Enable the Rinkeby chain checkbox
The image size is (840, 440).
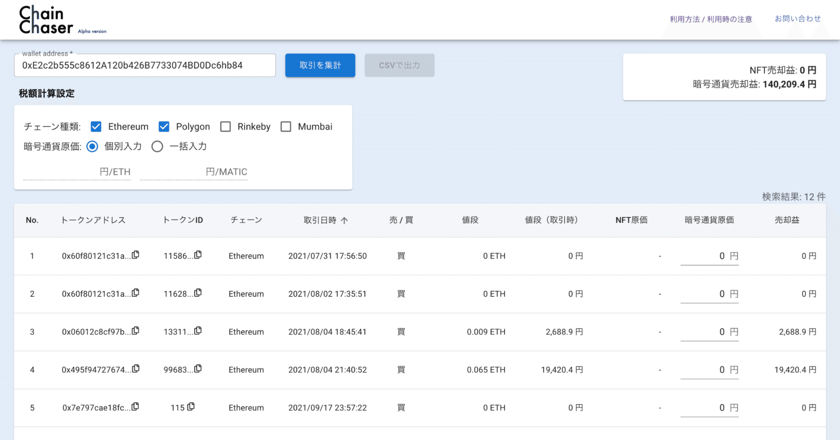(226, 127)
